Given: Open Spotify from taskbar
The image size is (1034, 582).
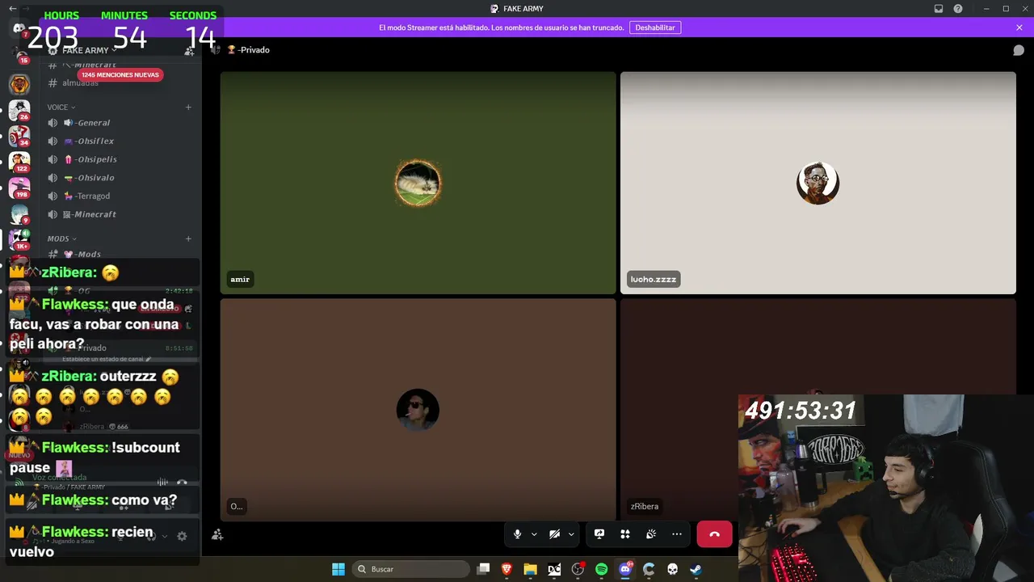Looking at the screenshot, I should click(x=601, y=569).
